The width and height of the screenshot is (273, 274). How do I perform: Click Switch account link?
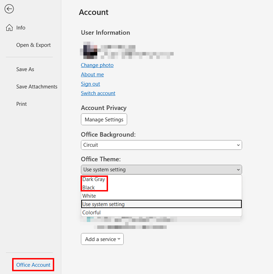(98, 93)
